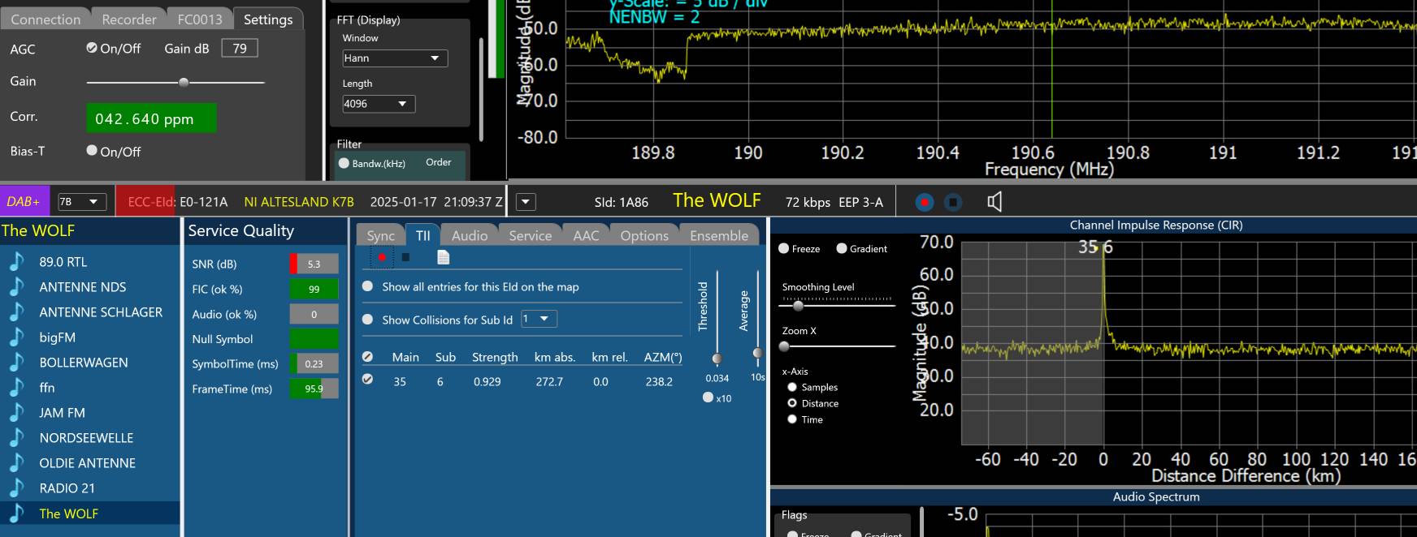
Task: Click the music note icon beside bigFM
Action: (16, 337)
